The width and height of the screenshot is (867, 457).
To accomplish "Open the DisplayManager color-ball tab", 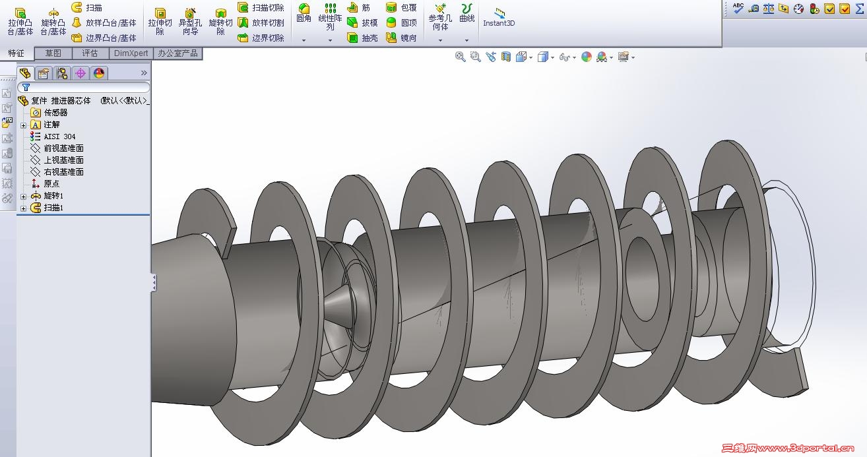I will (99, 73).
